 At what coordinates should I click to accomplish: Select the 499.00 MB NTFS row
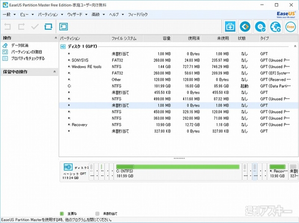[x=179, y=99]
